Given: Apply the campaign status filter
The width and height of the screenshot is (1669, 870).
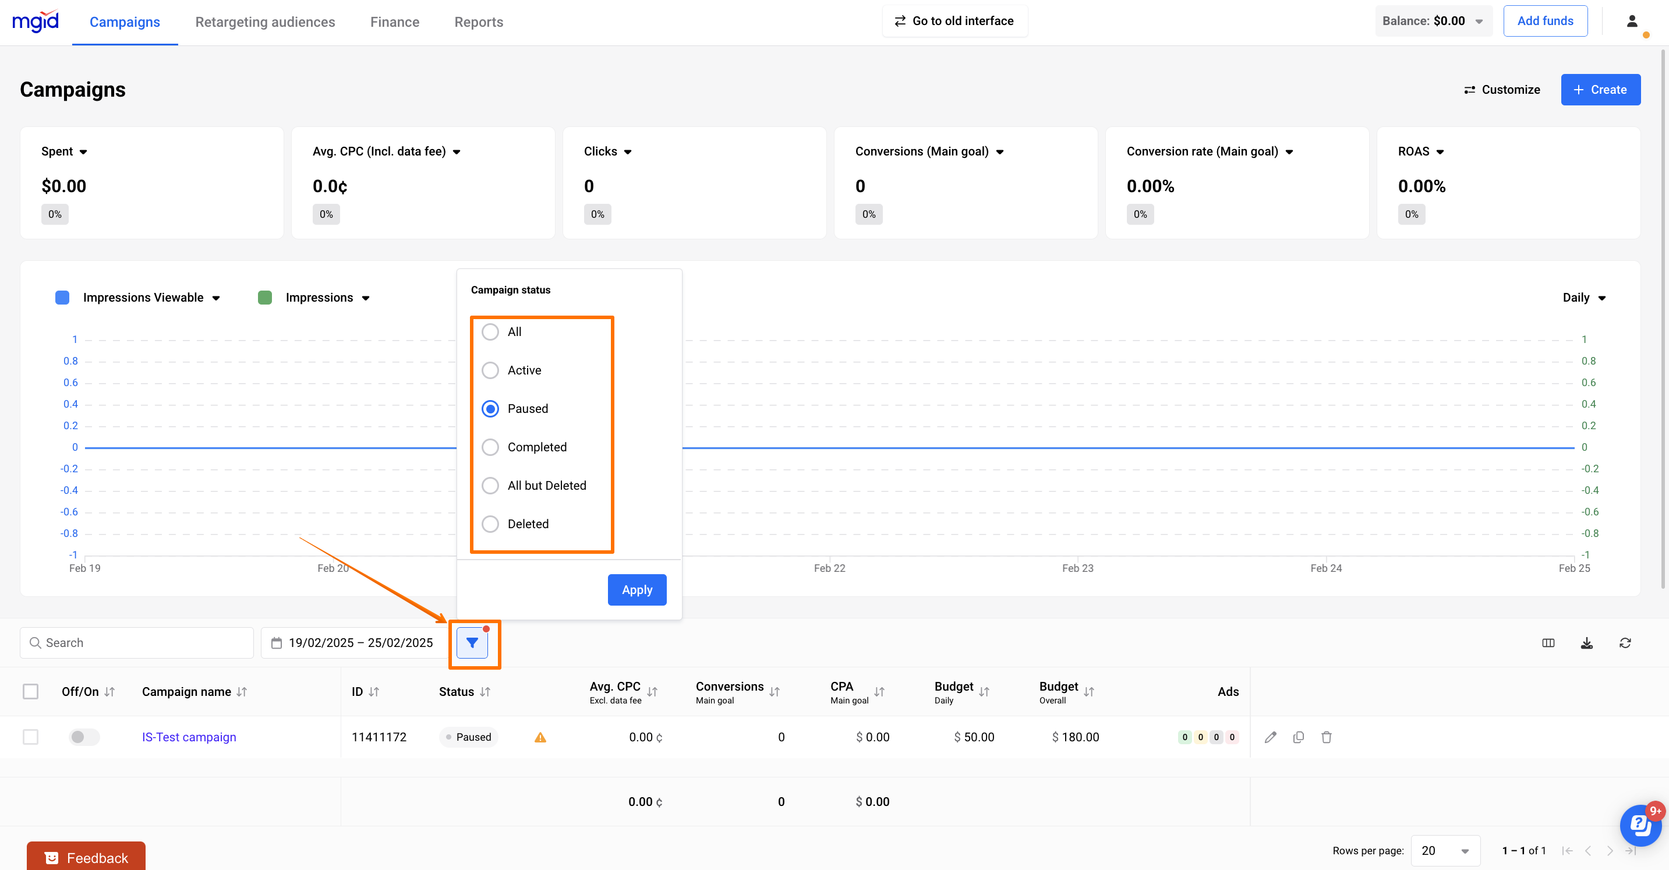Looking at the screenshot, I should click(637, 589).
